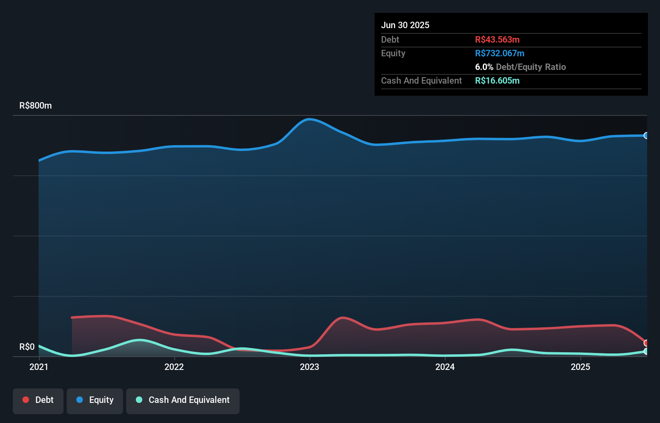Viewport: 660px width, 423px height.
Task: Click the teal Cash And Equivalent legend dot
Action: click(x=138, y=400)
